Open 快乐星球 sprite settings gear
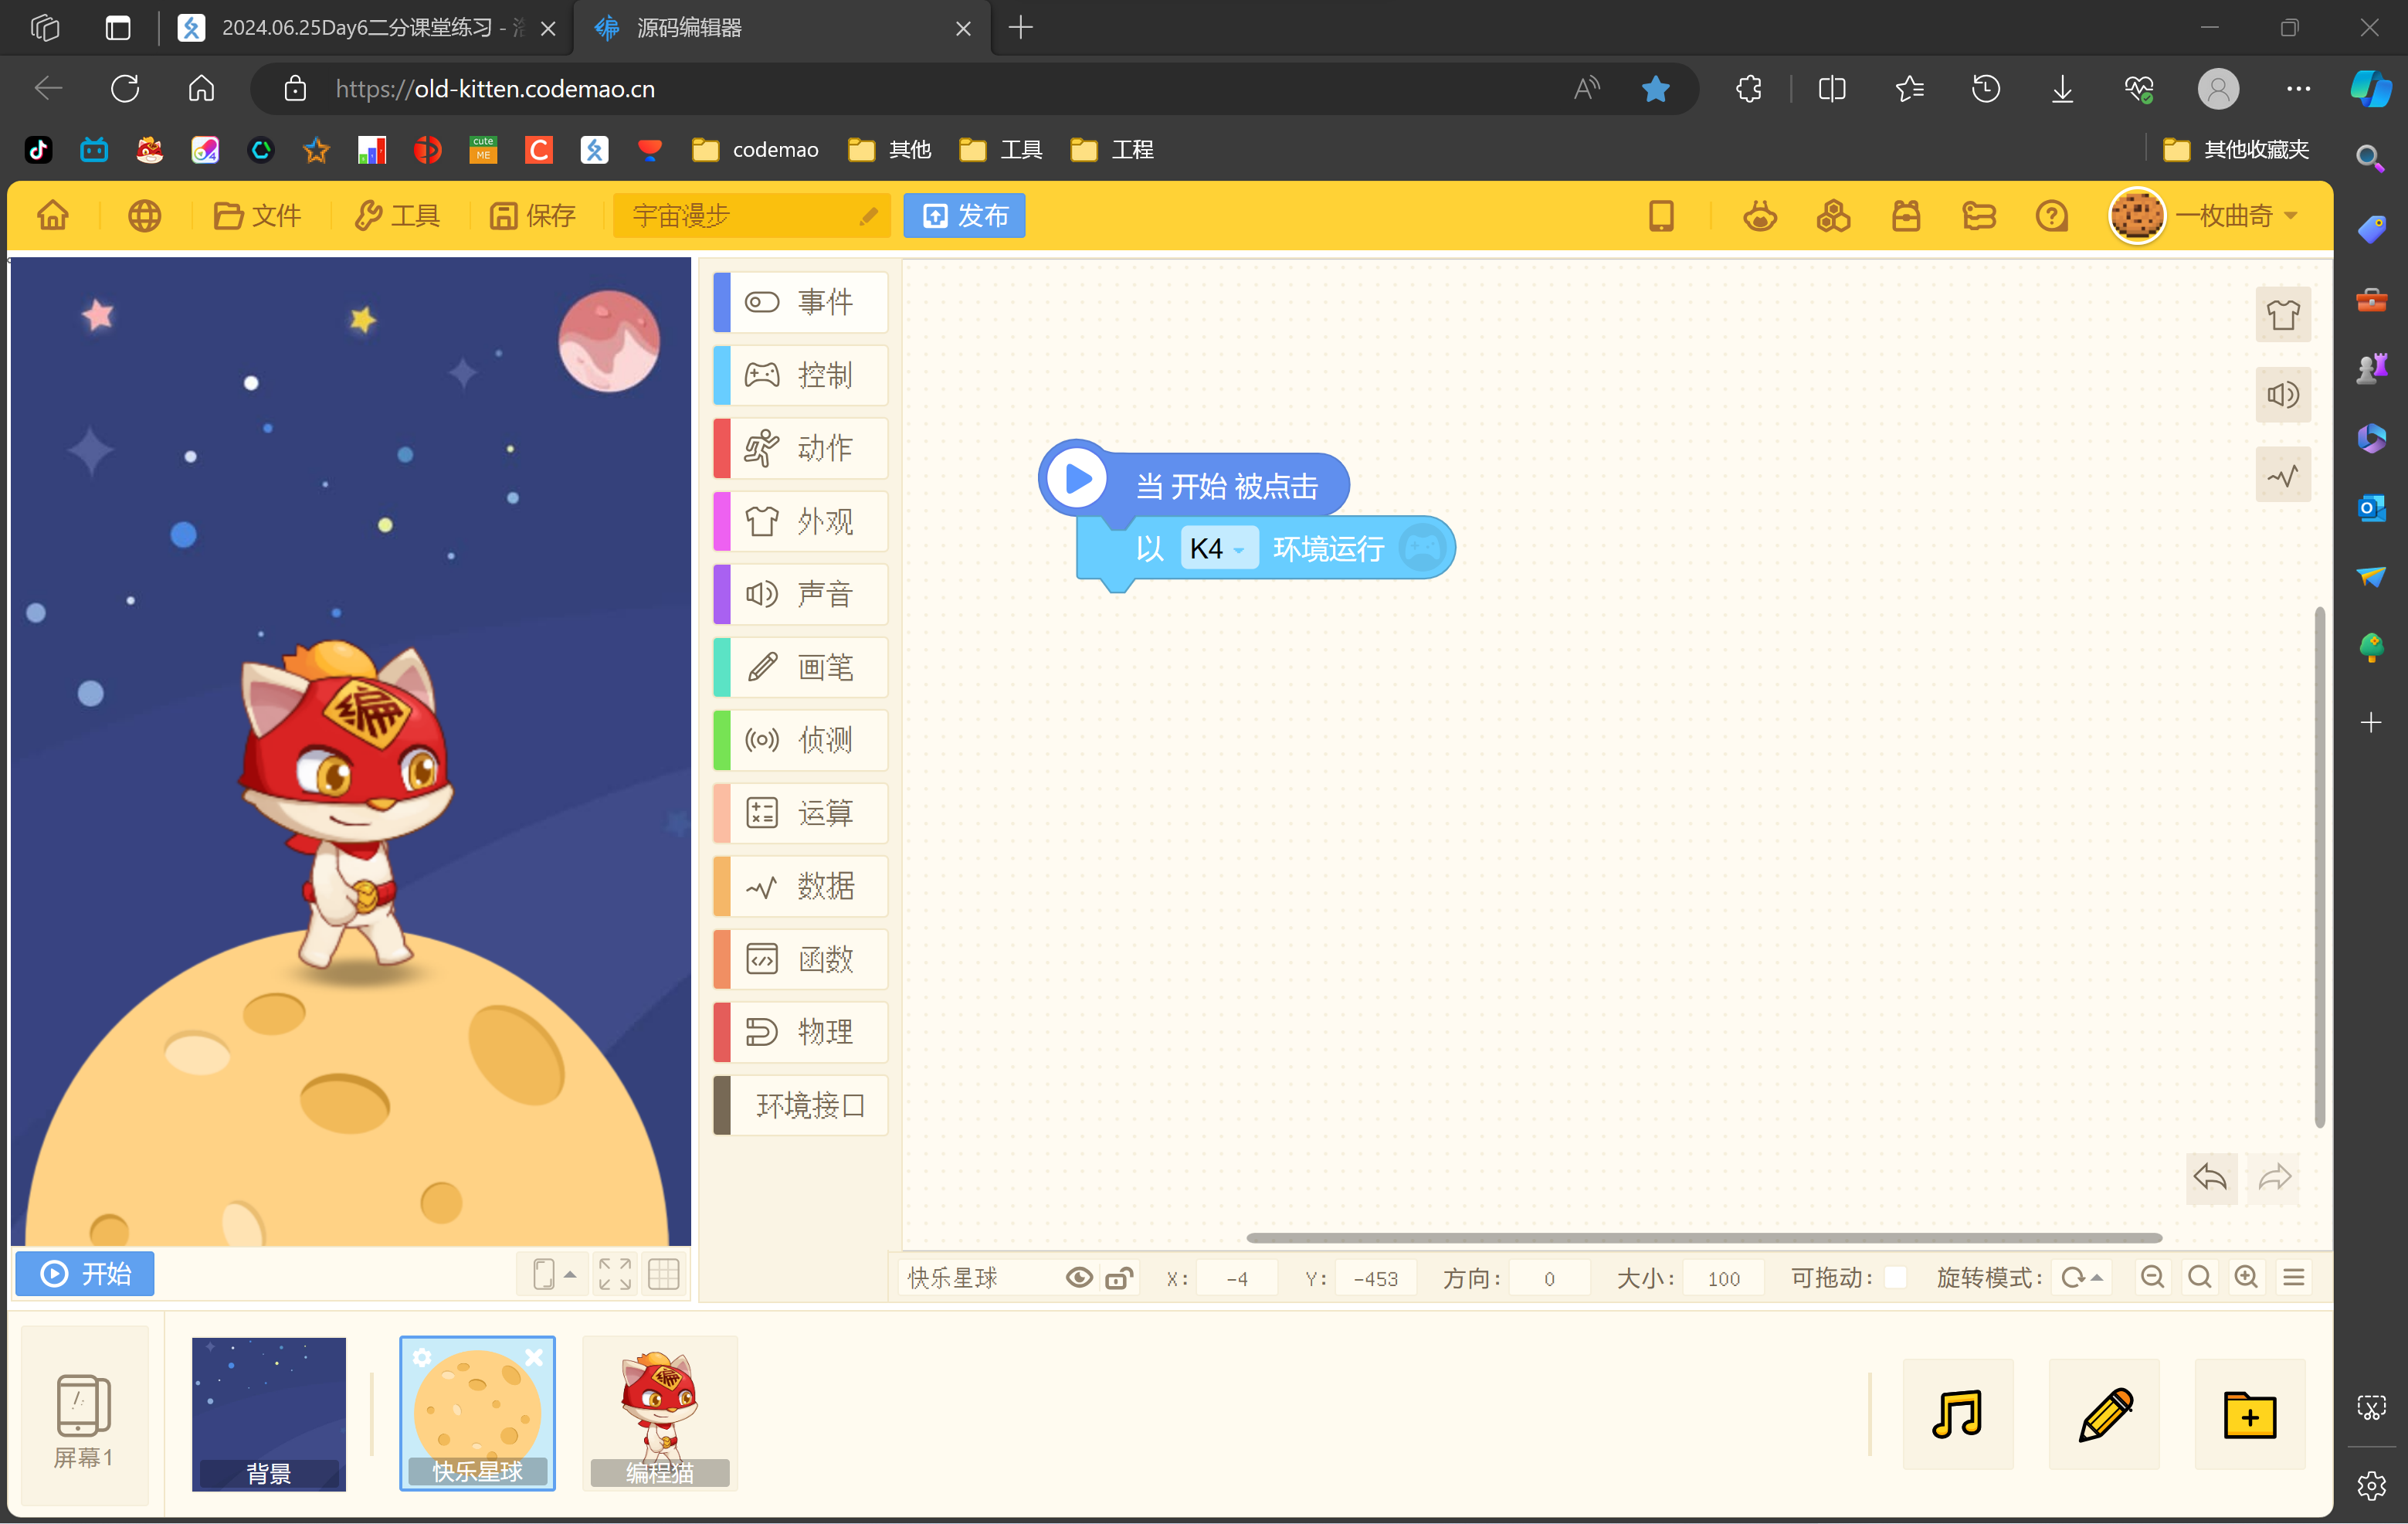This screenshot has width=2408, height=1524. click(422, 1357)
